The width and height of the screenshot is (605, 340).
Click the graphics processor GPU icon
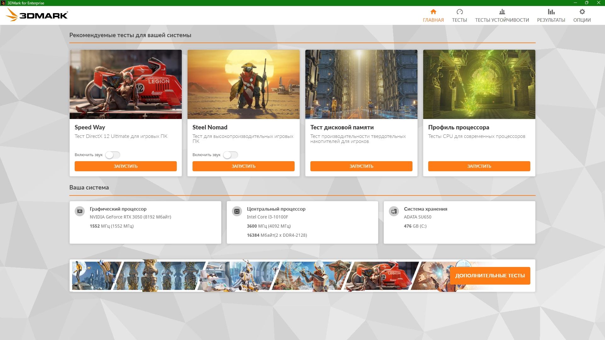pos(80,211)
